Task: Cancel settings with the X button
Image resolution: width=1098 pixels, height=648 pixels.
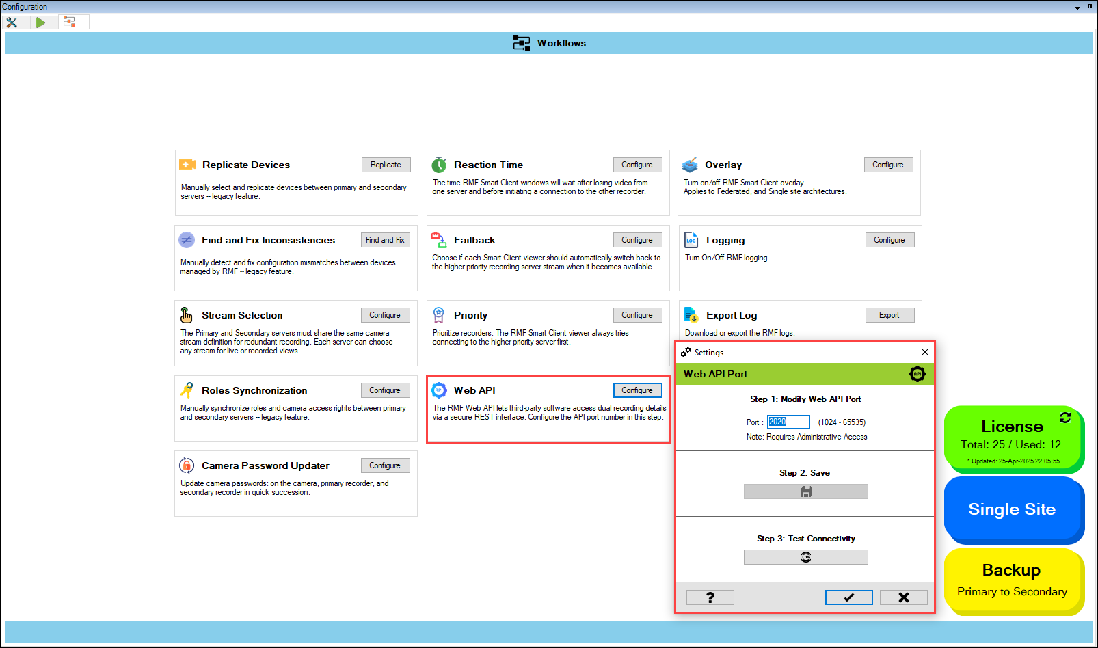Action: (x=903, y=597)
